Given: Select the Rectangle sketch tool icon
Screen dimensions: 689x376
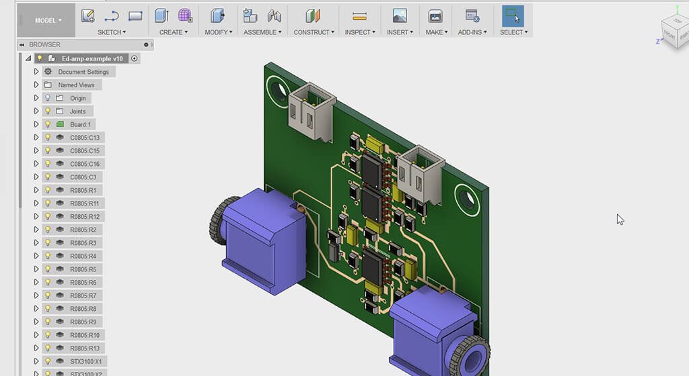Looking at the screenshot, I should [135, 16].
